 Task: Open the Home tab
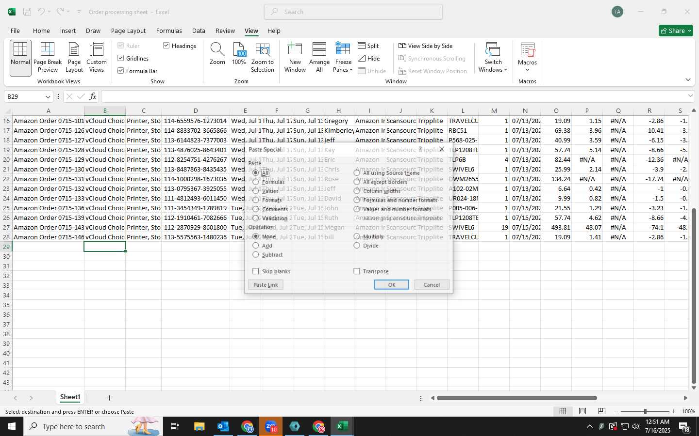coord(41,31)
